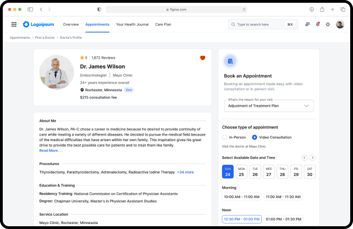Show tab overview icon in browser

coord(343,9)
